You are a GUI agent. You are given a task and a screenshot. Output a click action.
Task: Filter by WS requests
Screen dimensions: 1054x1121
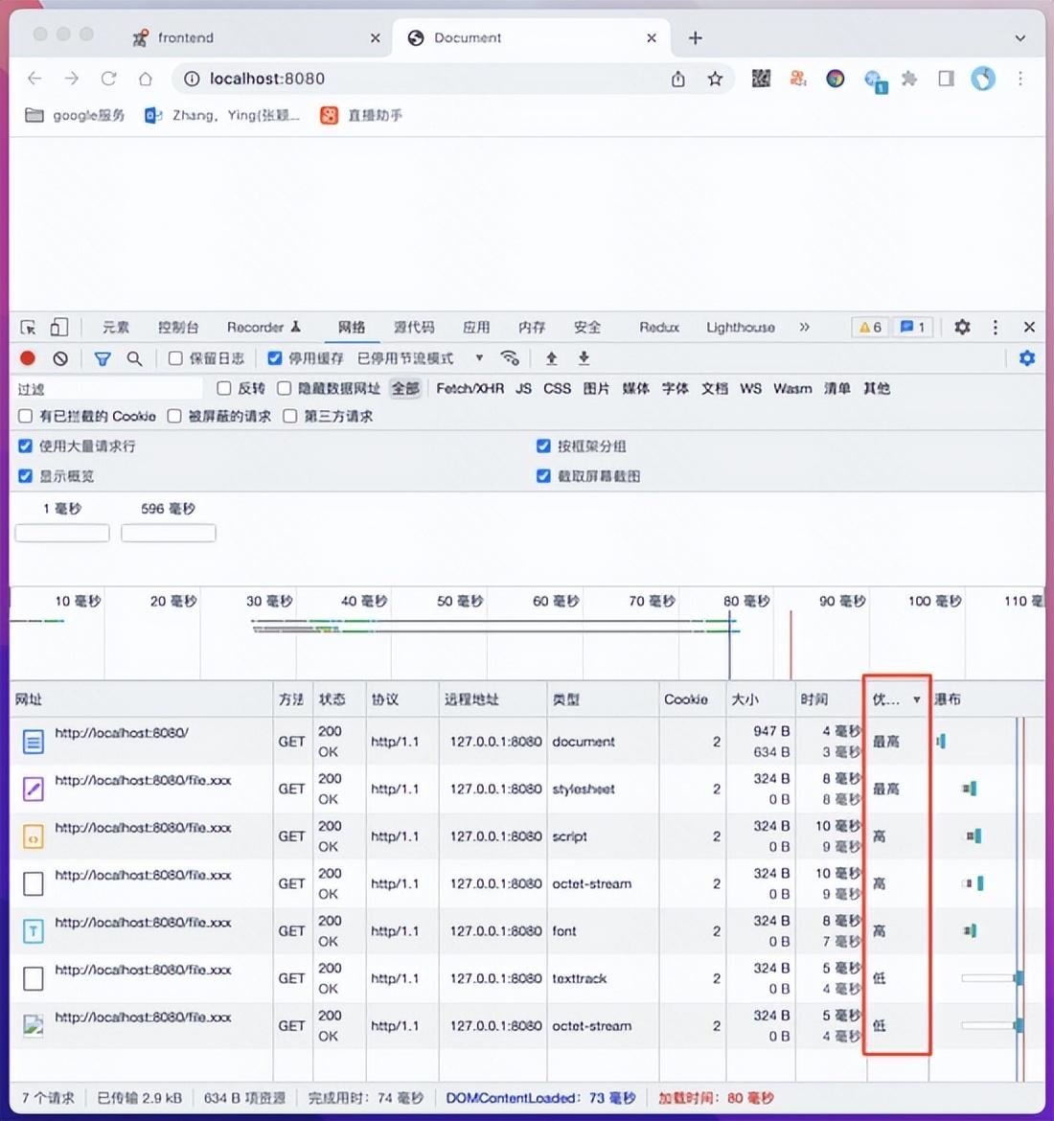(751, 388)
